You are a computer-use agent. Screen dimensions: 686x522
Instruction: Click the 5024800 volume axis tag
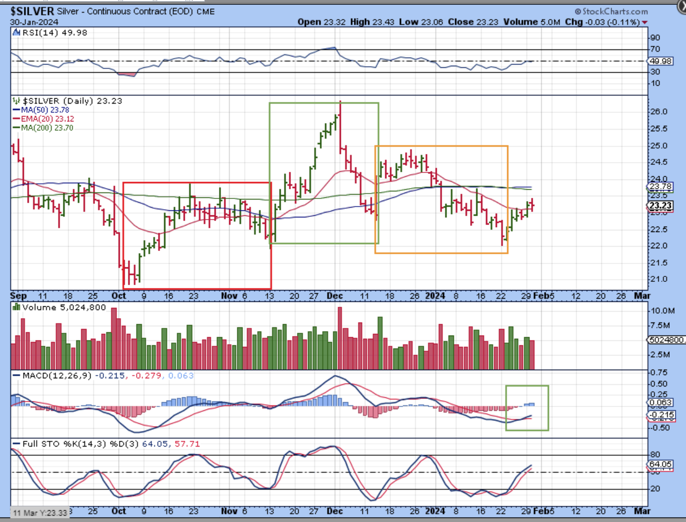coord(667,340)
